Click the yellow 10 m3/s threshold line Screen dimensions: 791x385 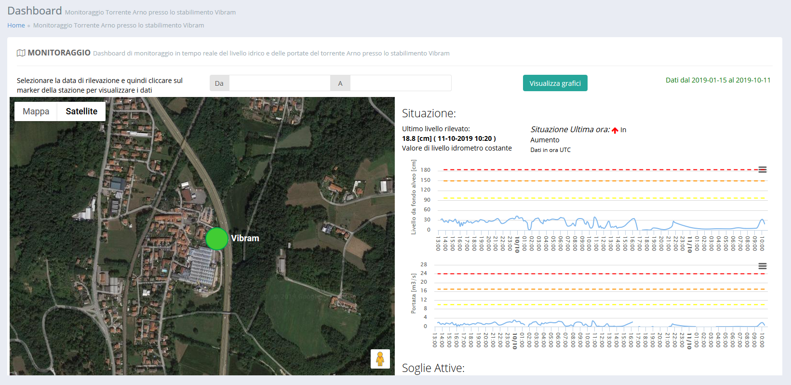point(601,304)
